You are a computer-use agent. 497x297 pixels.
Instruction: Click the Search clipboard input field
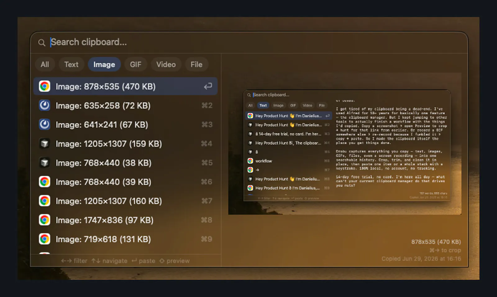pyautogui.click(x=248, y=42)
